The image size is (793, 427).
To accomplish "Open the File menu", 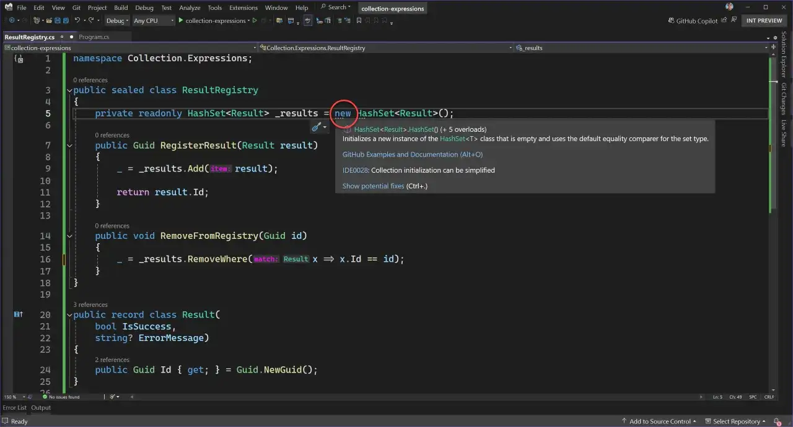I will click(22, 8).
